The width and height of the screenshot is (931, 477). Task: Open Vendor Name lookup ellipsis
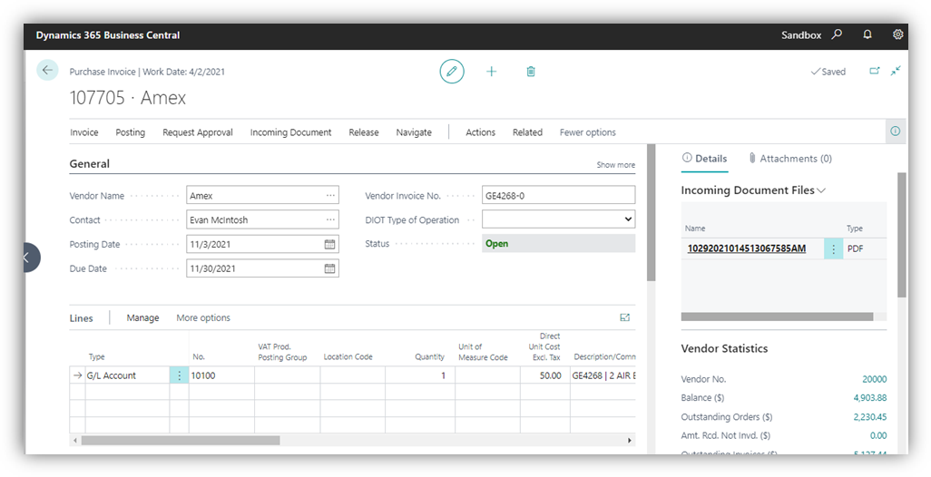[x=330, y=195]
